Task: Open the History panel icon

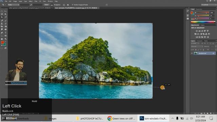Action: (x=188, y=11)
